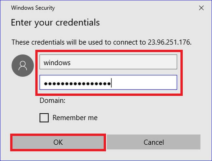Viewport: 212px width, 161px height.
Task: Tick the Remember me checkbox
Action: (x=44, y=118)
